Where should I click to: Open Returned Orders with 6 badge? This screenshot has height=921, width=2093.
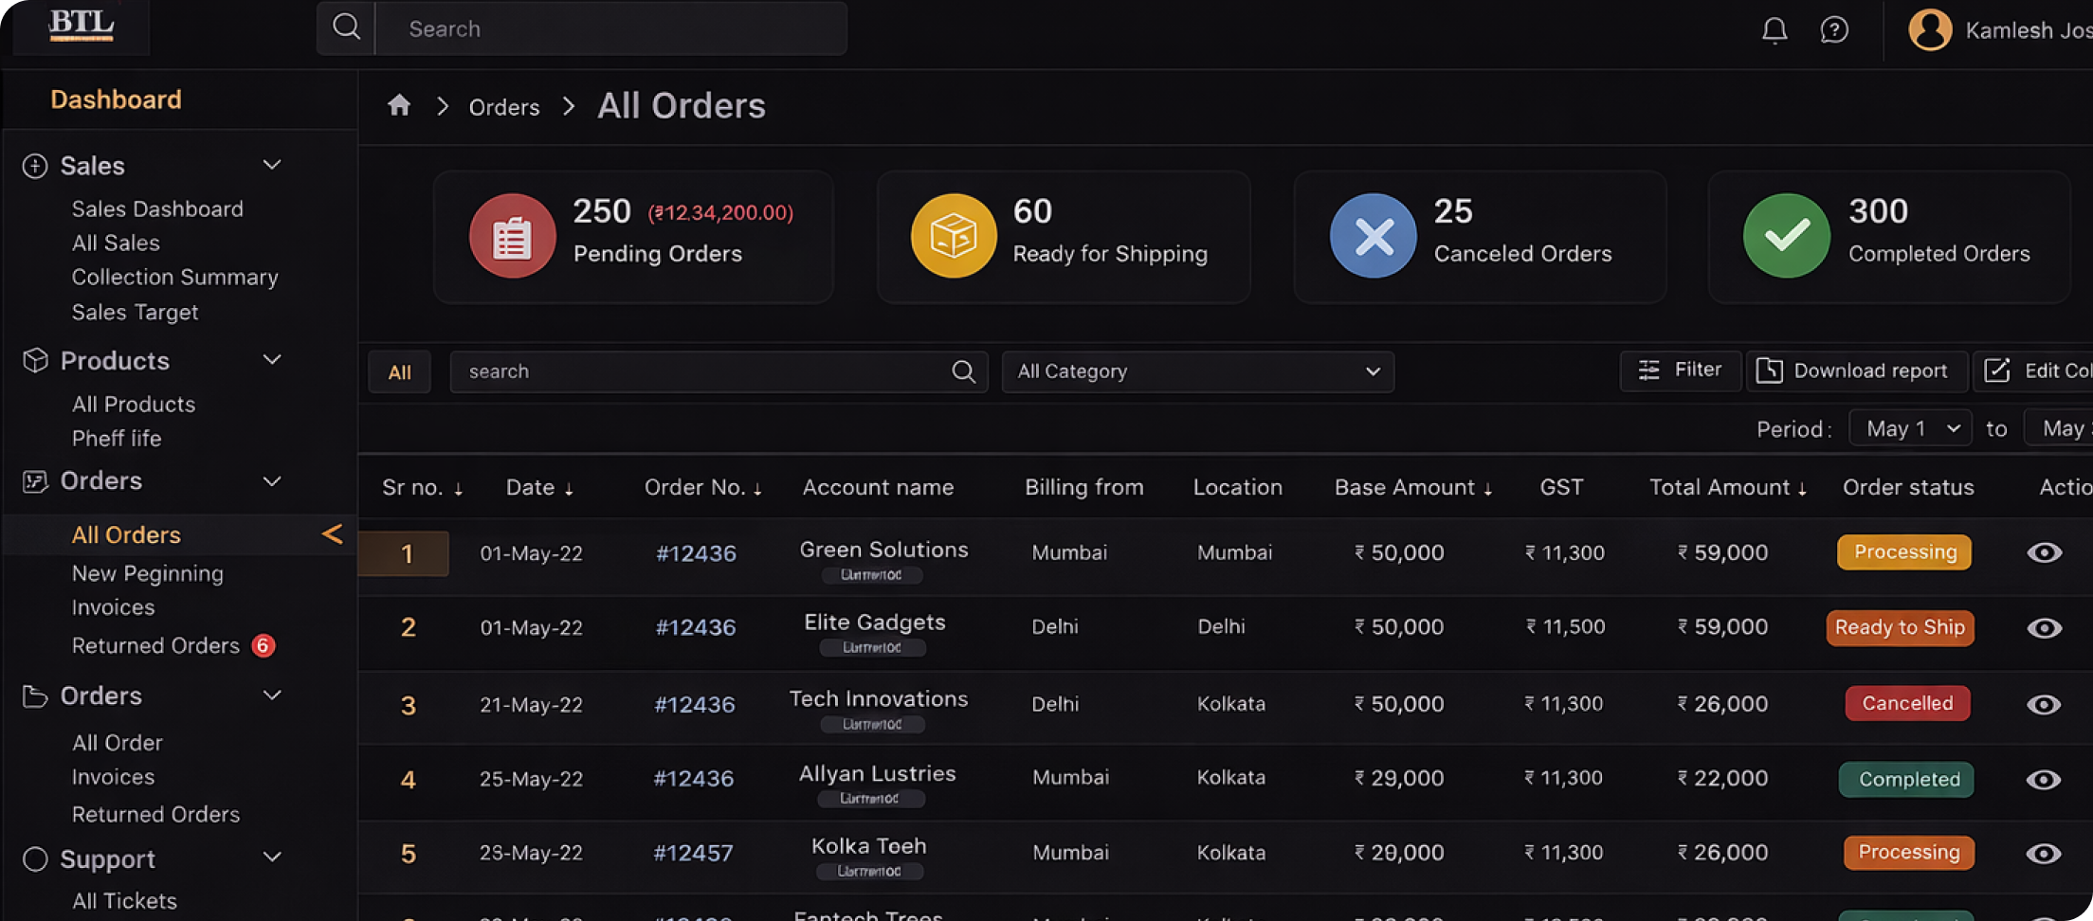[156, 646]
